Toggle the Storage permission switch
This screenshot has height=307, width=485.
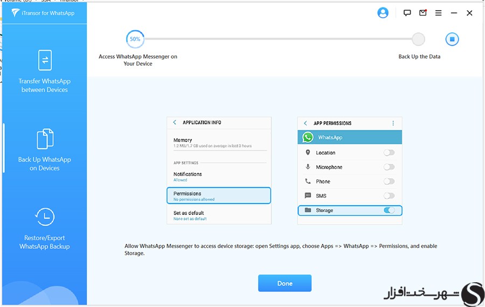point(389,210)
